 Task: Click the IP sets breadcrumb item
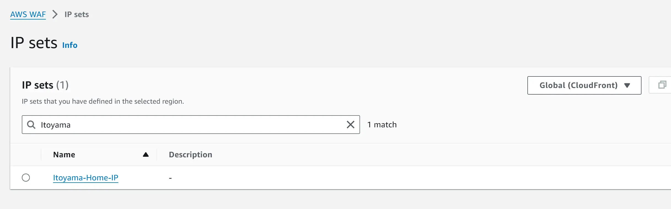point(77,14)
